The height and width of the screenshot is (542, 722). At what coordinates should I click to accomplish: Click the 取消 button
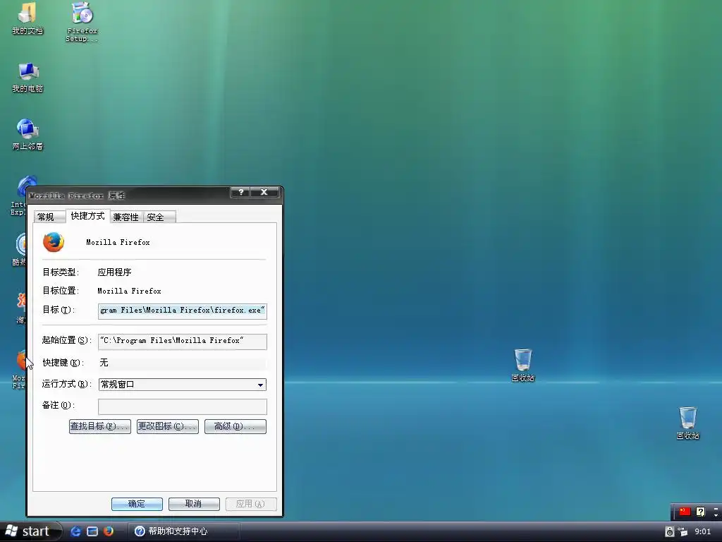(194, 504)
